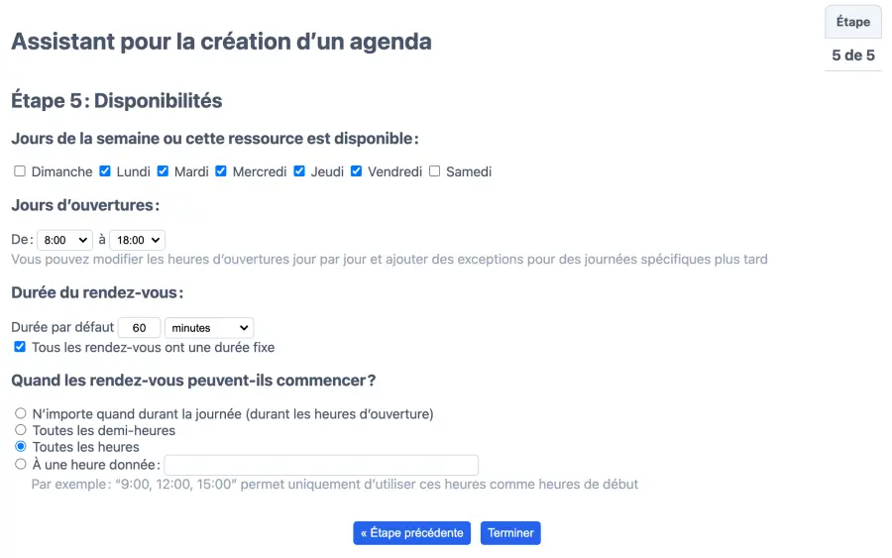892x558 pixels.
Task: Click the "5 de 5" step indicator
Action: (x=853, y=56)
